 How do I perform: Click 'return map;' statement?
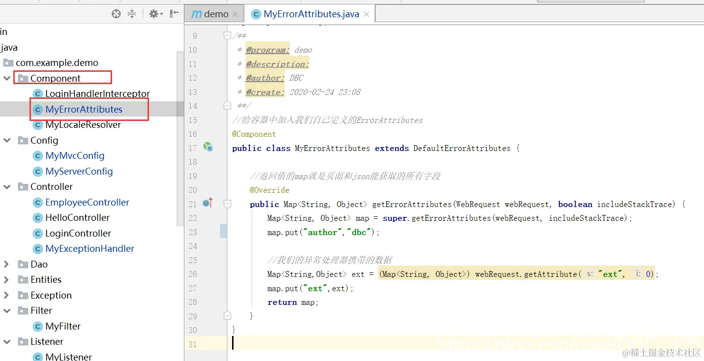293,302
